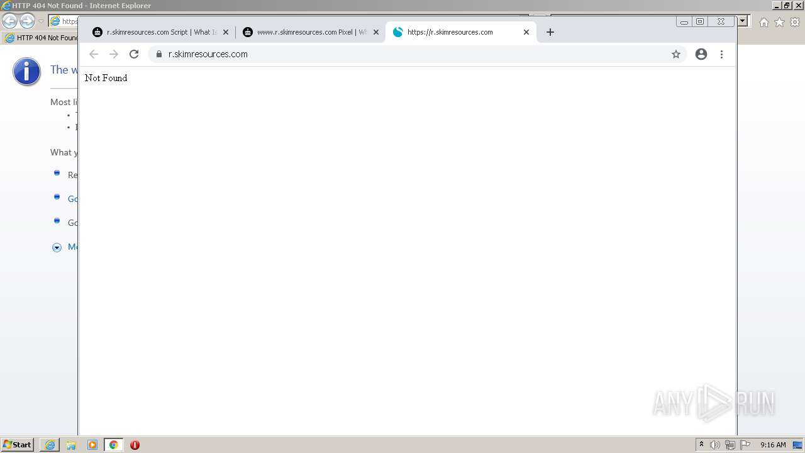This screenshot has width=805, height=453.
Task: Show hidden system tray icons
Action: point(701,445)
